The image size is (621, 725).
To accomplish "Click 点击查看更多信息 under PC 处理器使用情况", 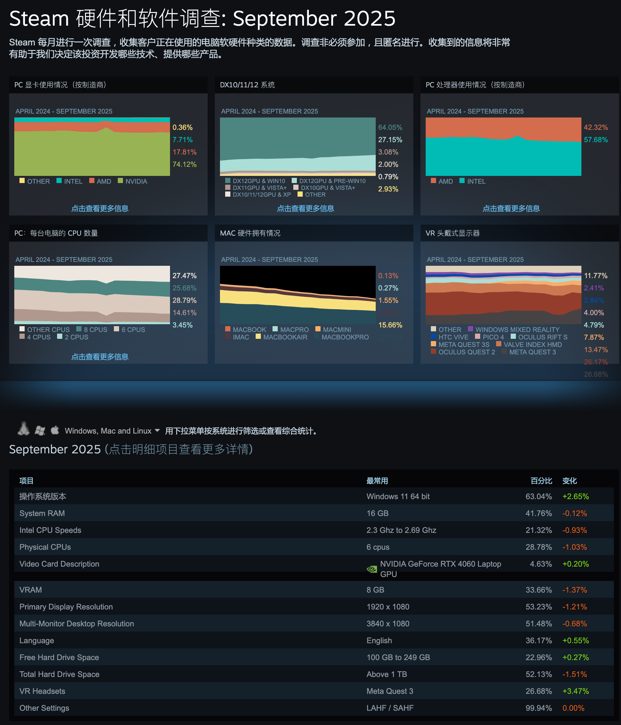I will click(x=511, y=209).
